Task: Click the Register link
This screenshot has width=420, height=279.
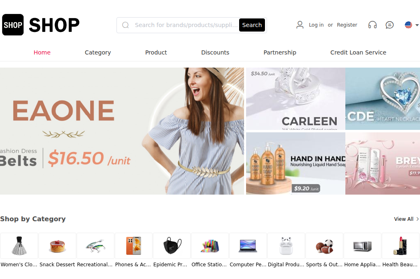Action: click(x=347, y=25)
